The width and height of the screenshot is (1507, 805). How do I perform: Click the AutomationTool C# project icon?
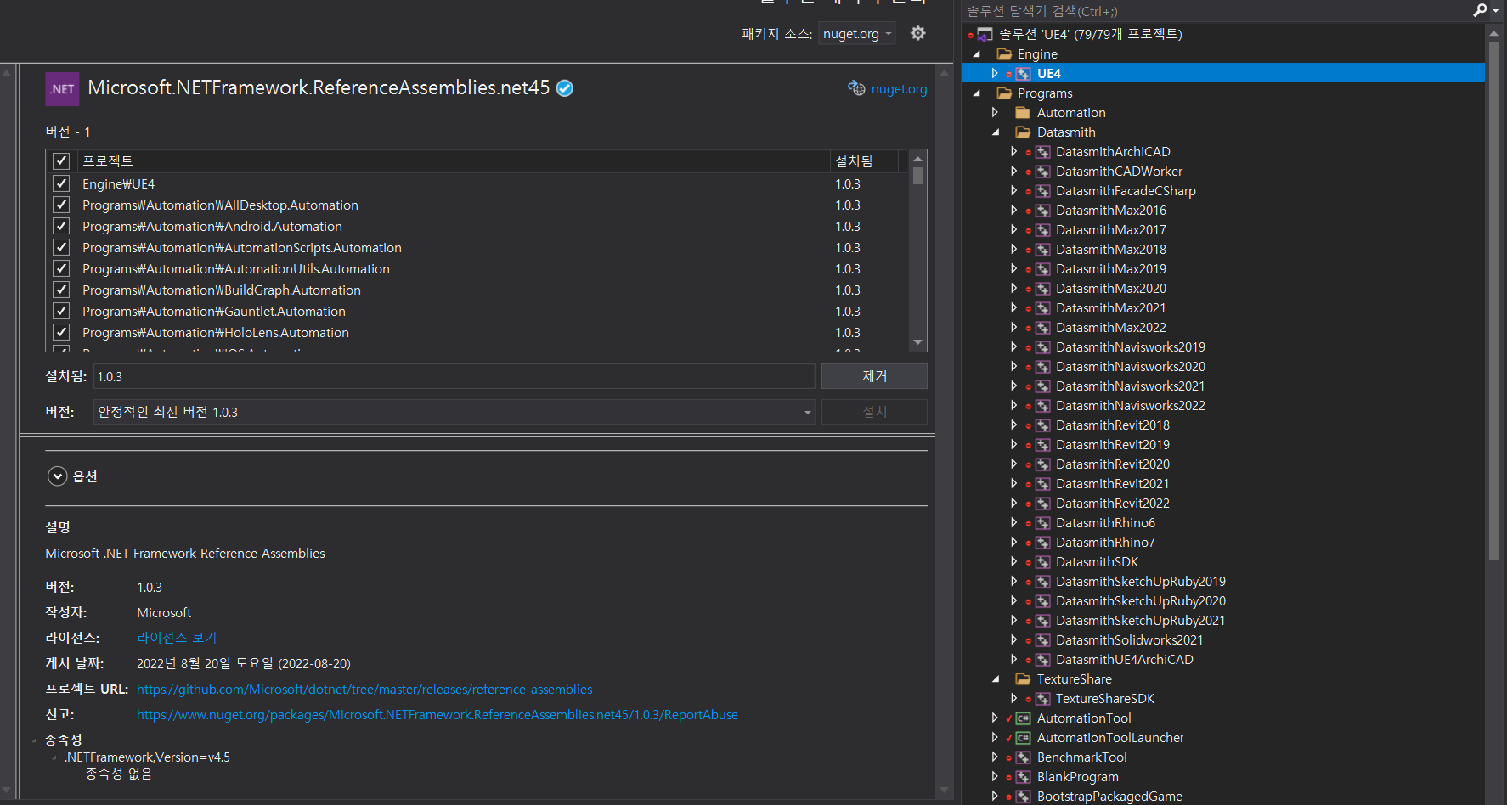pyautogui.click(x=1024, y=718)
